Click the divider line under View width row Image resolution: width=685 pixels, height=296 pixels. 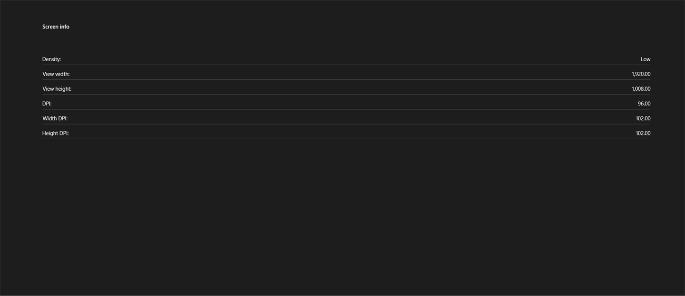tap(346, 79)
